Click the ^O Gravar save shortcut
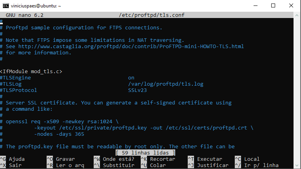Viewport: 301px width, 169px height. 61,159
